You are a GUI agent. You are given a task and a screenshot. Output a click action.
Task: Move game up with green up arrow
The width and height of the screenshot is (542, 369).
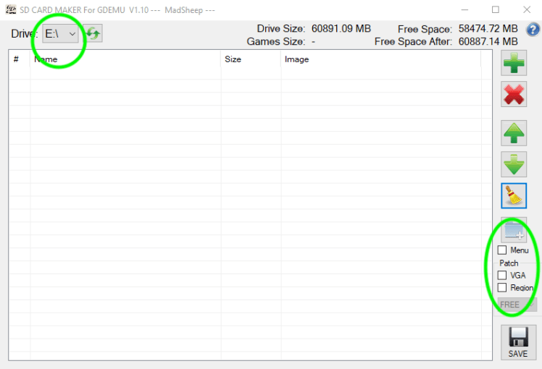514,134
